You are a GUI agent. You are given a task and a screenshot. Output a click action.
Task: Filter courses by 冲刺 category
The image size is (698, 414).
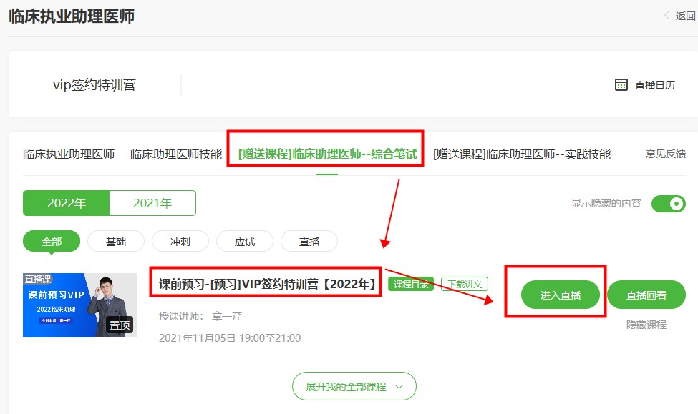tap(180, 242)
